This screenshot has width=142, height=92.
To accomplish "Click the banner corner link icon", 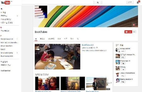I will point(134,25).
